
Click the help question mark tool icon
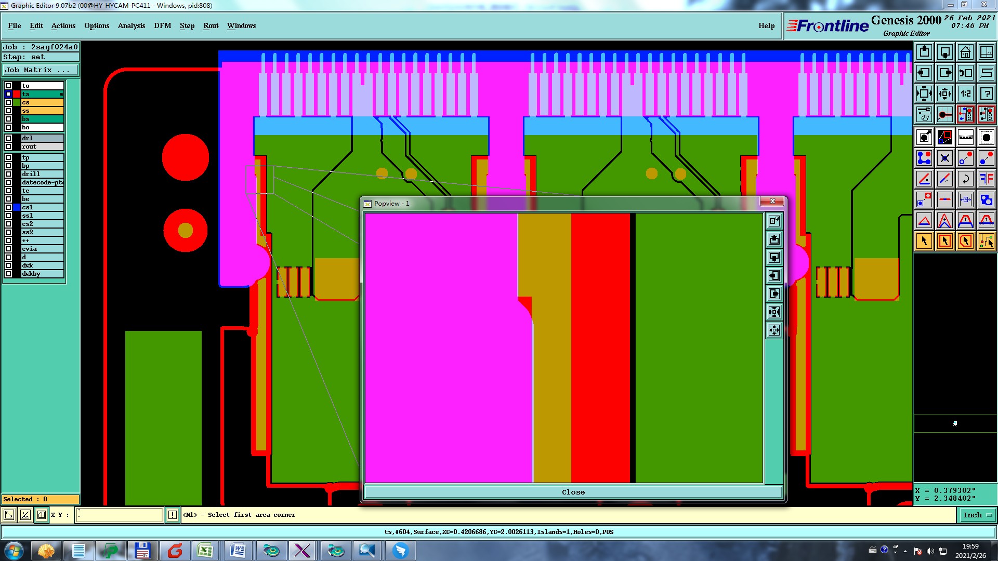(986, 94)
